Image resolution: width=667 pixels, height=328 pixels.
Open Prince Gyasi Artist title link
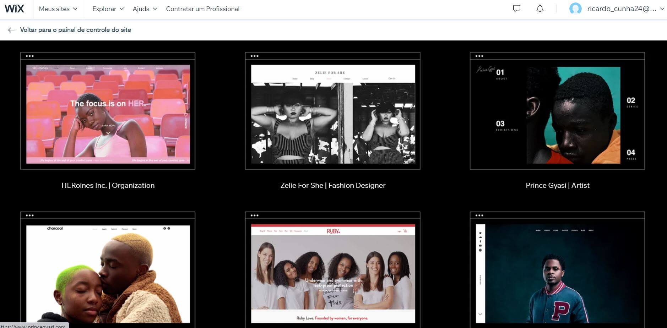557,185
